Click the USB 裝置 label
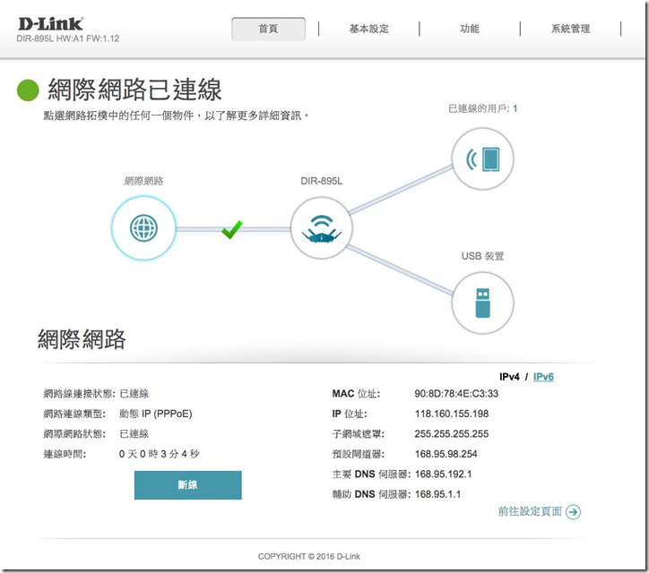The image size is (649, 573). (482, 256)
